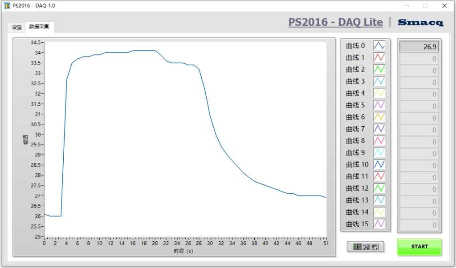456x268 pixels.
Task: Click the window title PS2016 - DAQ 1.0
Action: [x=34, y=5]
